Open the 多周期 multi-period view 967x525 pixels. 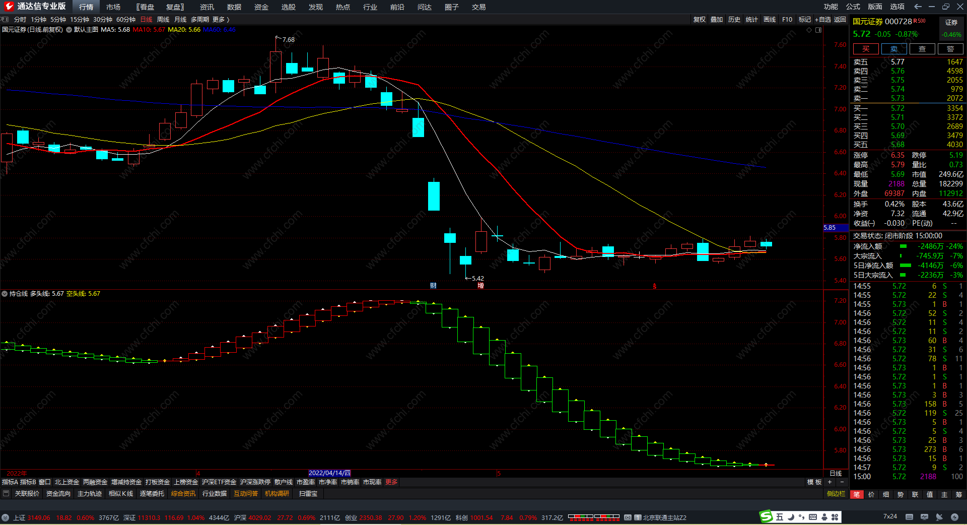coord(199,19)
